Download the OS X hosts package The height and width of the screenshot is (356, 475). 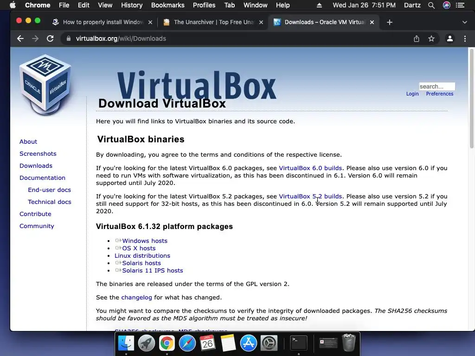(139, 248)
